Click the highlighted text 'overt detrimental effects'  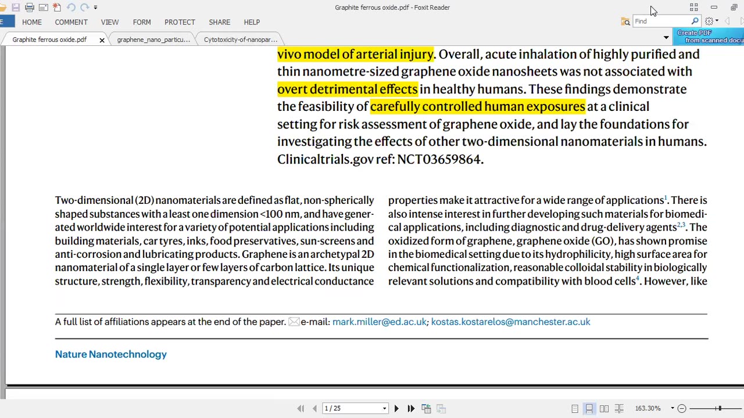pos(348,89)
